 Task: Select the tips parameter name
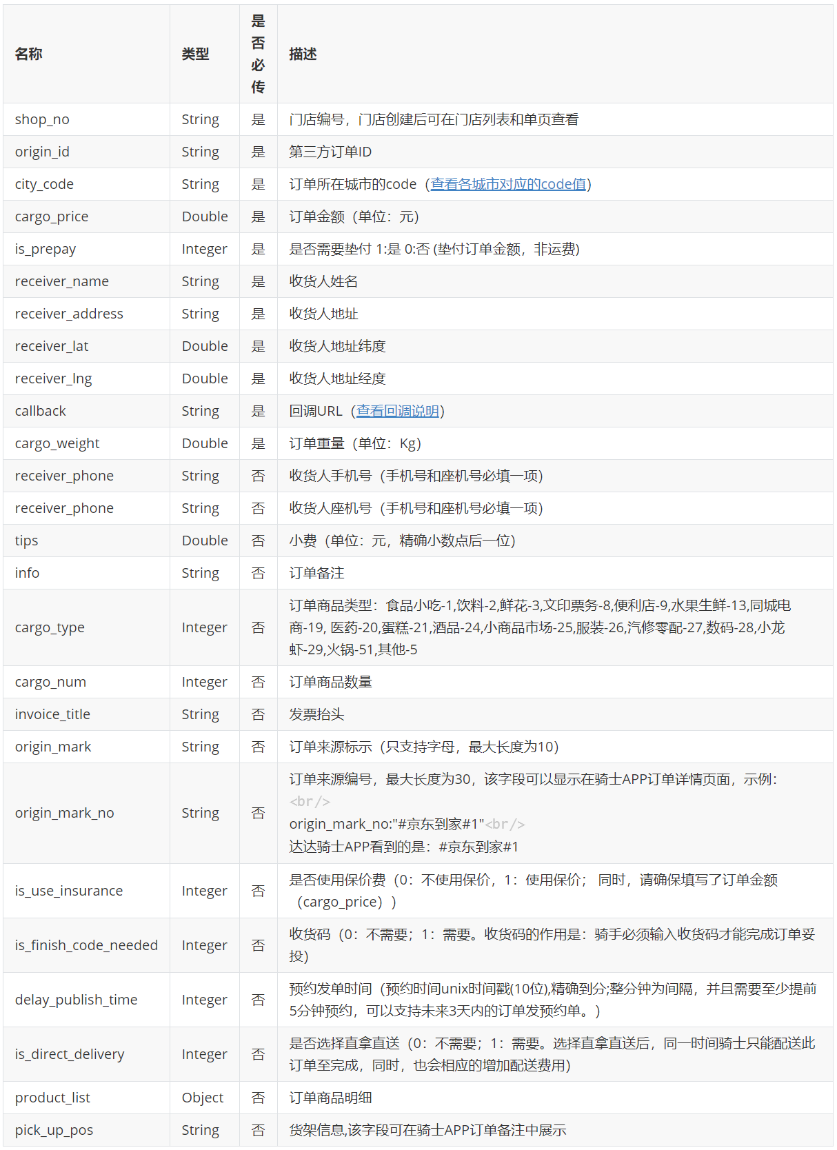[27, 541]
